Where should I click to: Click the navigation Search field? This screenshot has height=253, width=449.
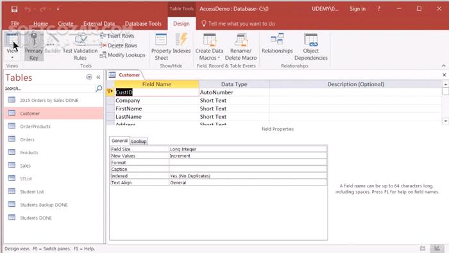tap(49, 89)
